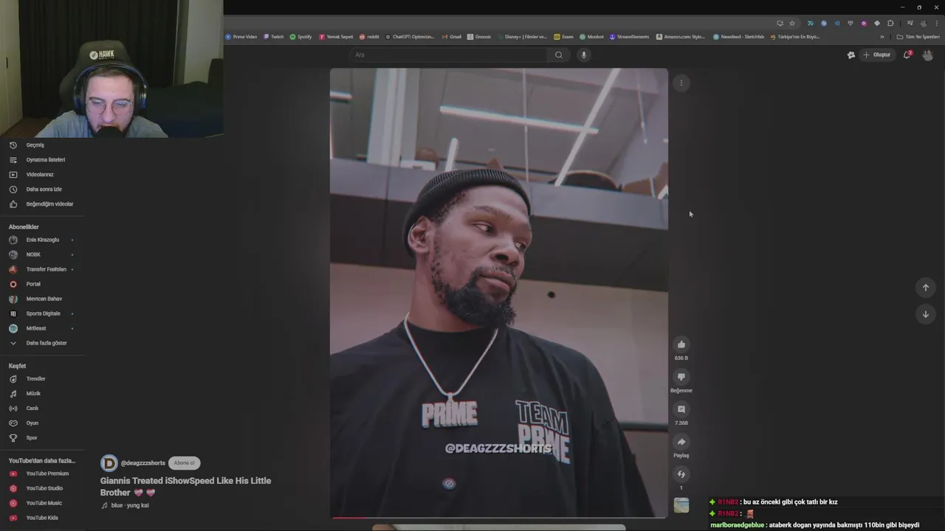Click the YouTube search field labeled Ara

point(447,55)
